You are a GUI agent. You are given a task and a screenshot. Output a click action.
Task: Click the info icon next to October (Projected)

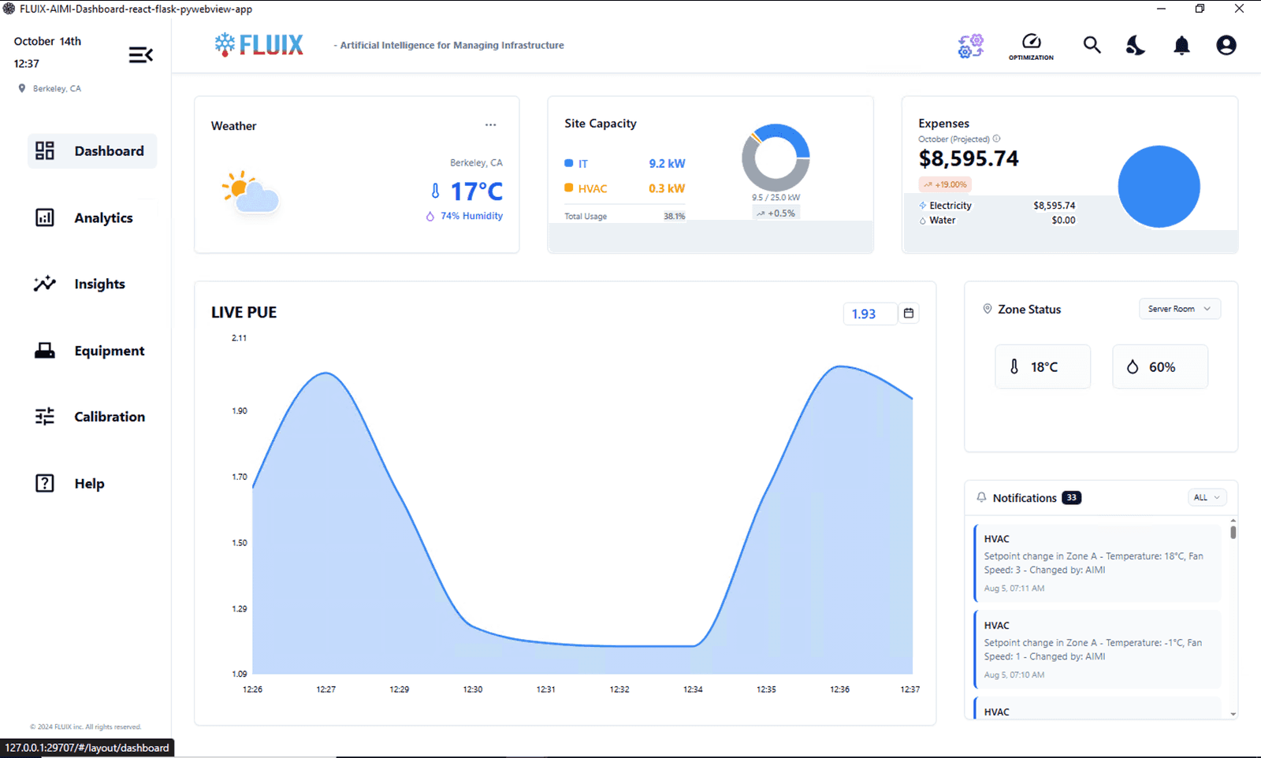[x=996, y=139]
